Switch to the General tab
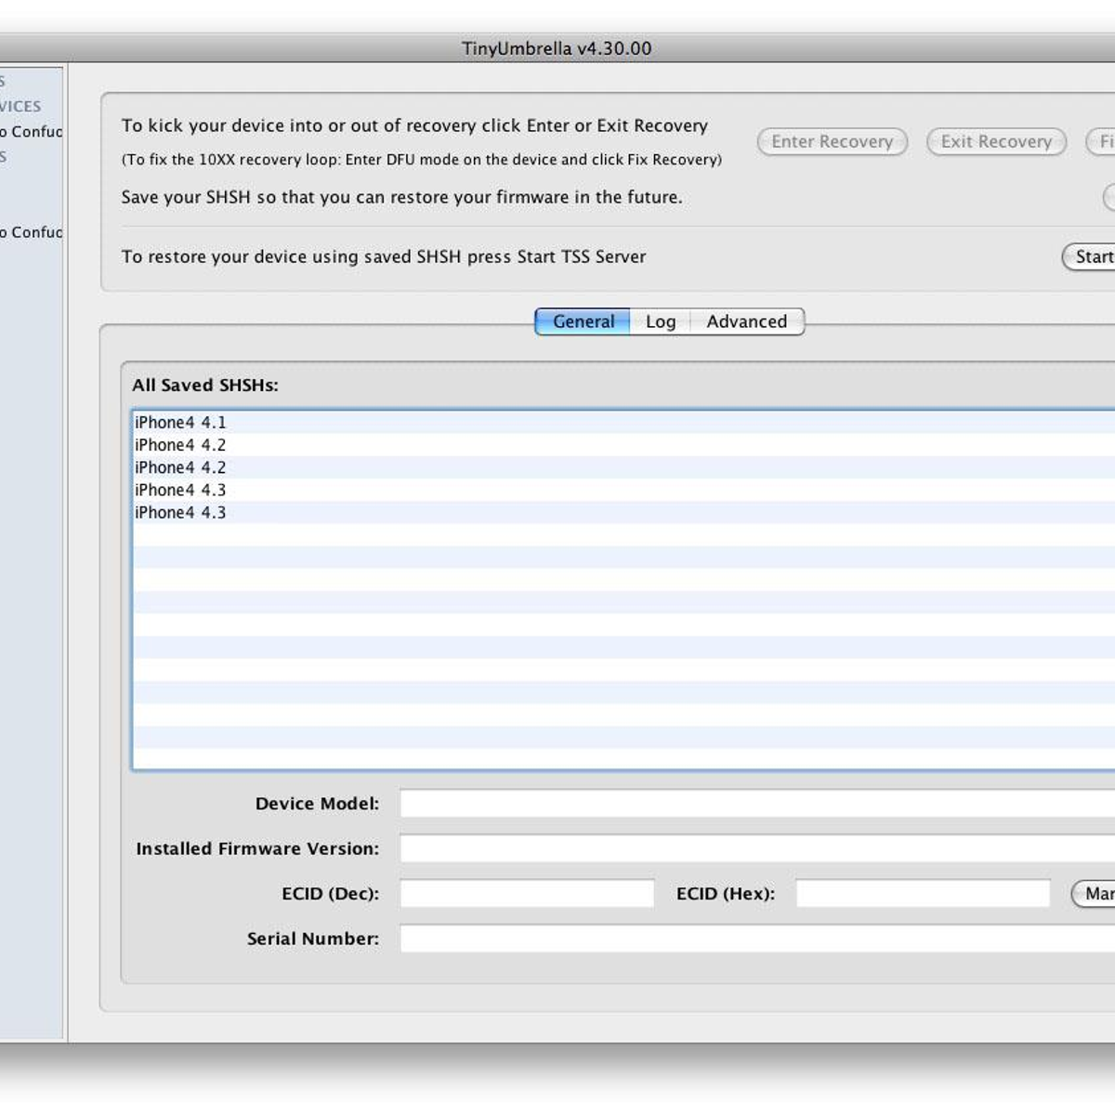The width and height of the screenshot is (1115, 1115). pyautogui.click(x=583, y=321)
